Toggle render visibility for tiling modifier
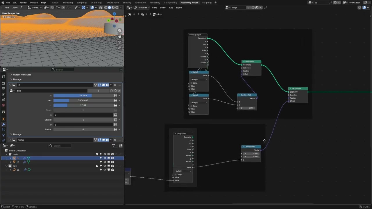This screenshot has width=372, height=209. pyautogui.click(x=107, y=140)
